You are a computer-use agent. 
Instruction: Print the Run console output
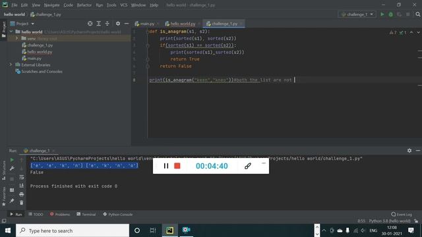pyautogui.click(x=22, y=194)
